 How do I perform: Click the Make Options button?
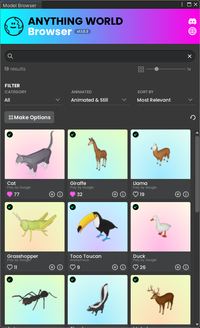point(29,117)
